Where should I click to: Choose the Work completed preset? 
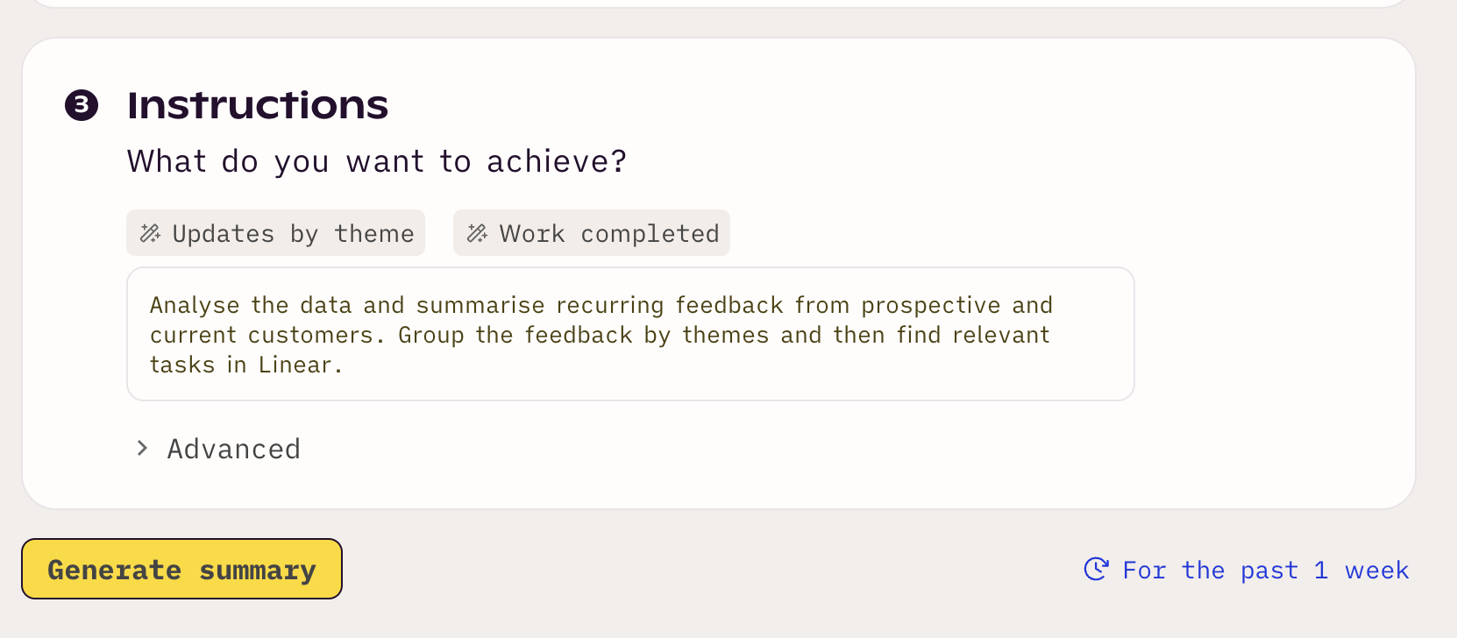(592, 233)
